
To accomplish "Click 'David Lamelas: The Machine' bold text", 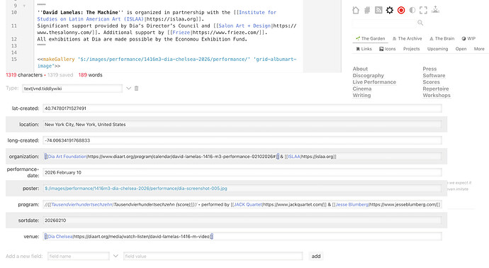I will point(81,13).
